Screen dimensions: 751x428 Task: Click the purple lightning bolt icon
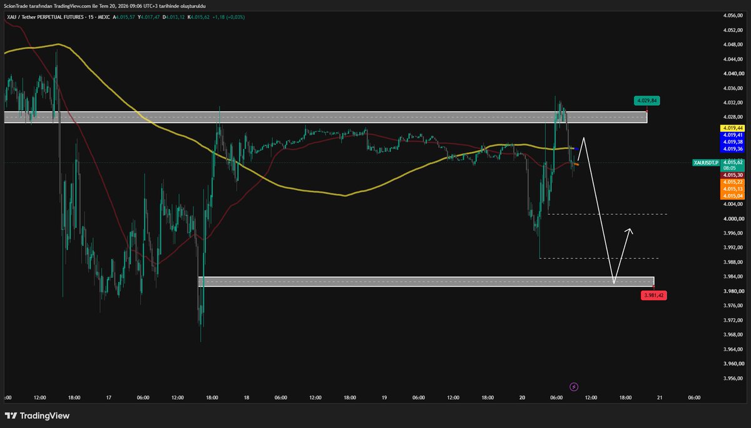[x=575, y=387]
